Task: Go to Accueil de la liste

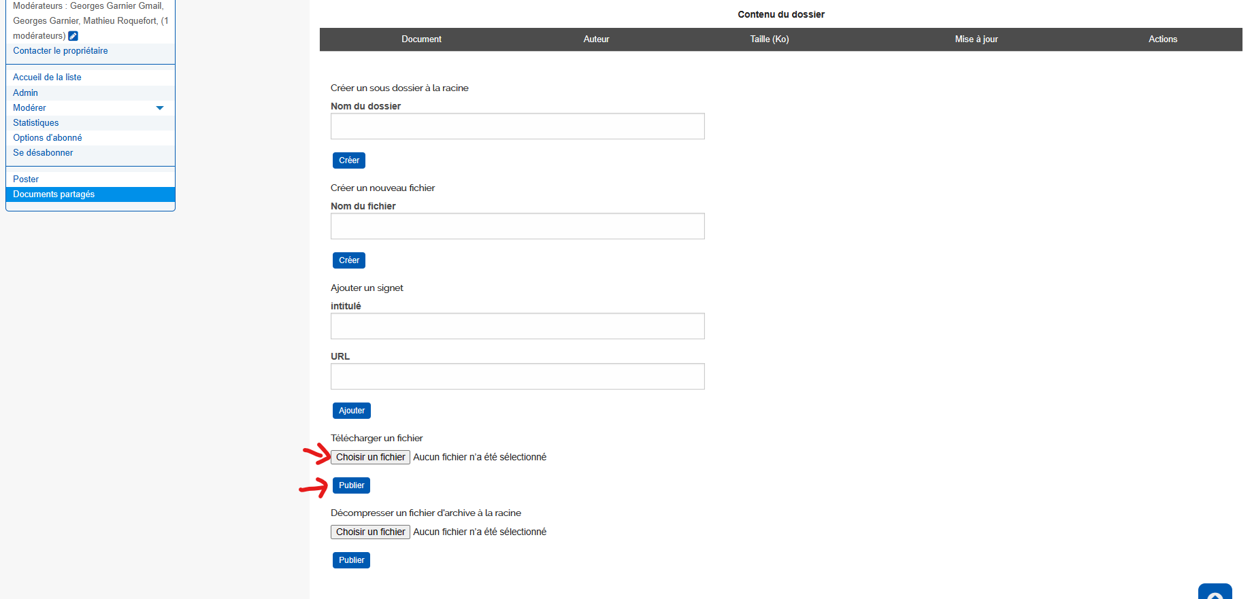Action: pos(47,78)
